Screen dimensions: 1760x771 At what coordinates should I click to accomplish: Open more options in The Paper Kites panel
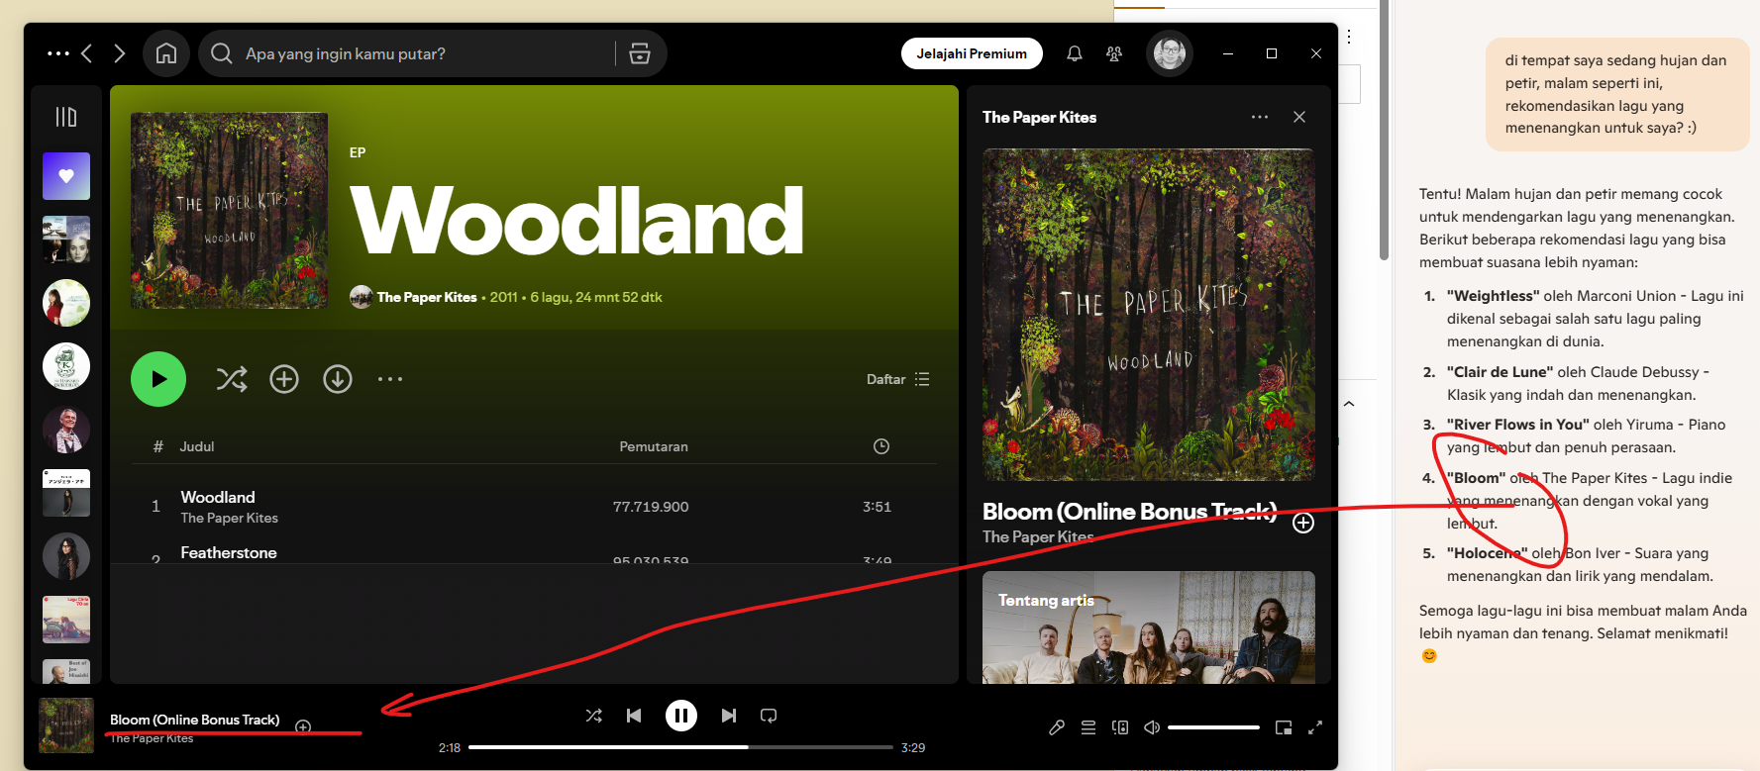pyautogui.click(x=1260, y=117)
